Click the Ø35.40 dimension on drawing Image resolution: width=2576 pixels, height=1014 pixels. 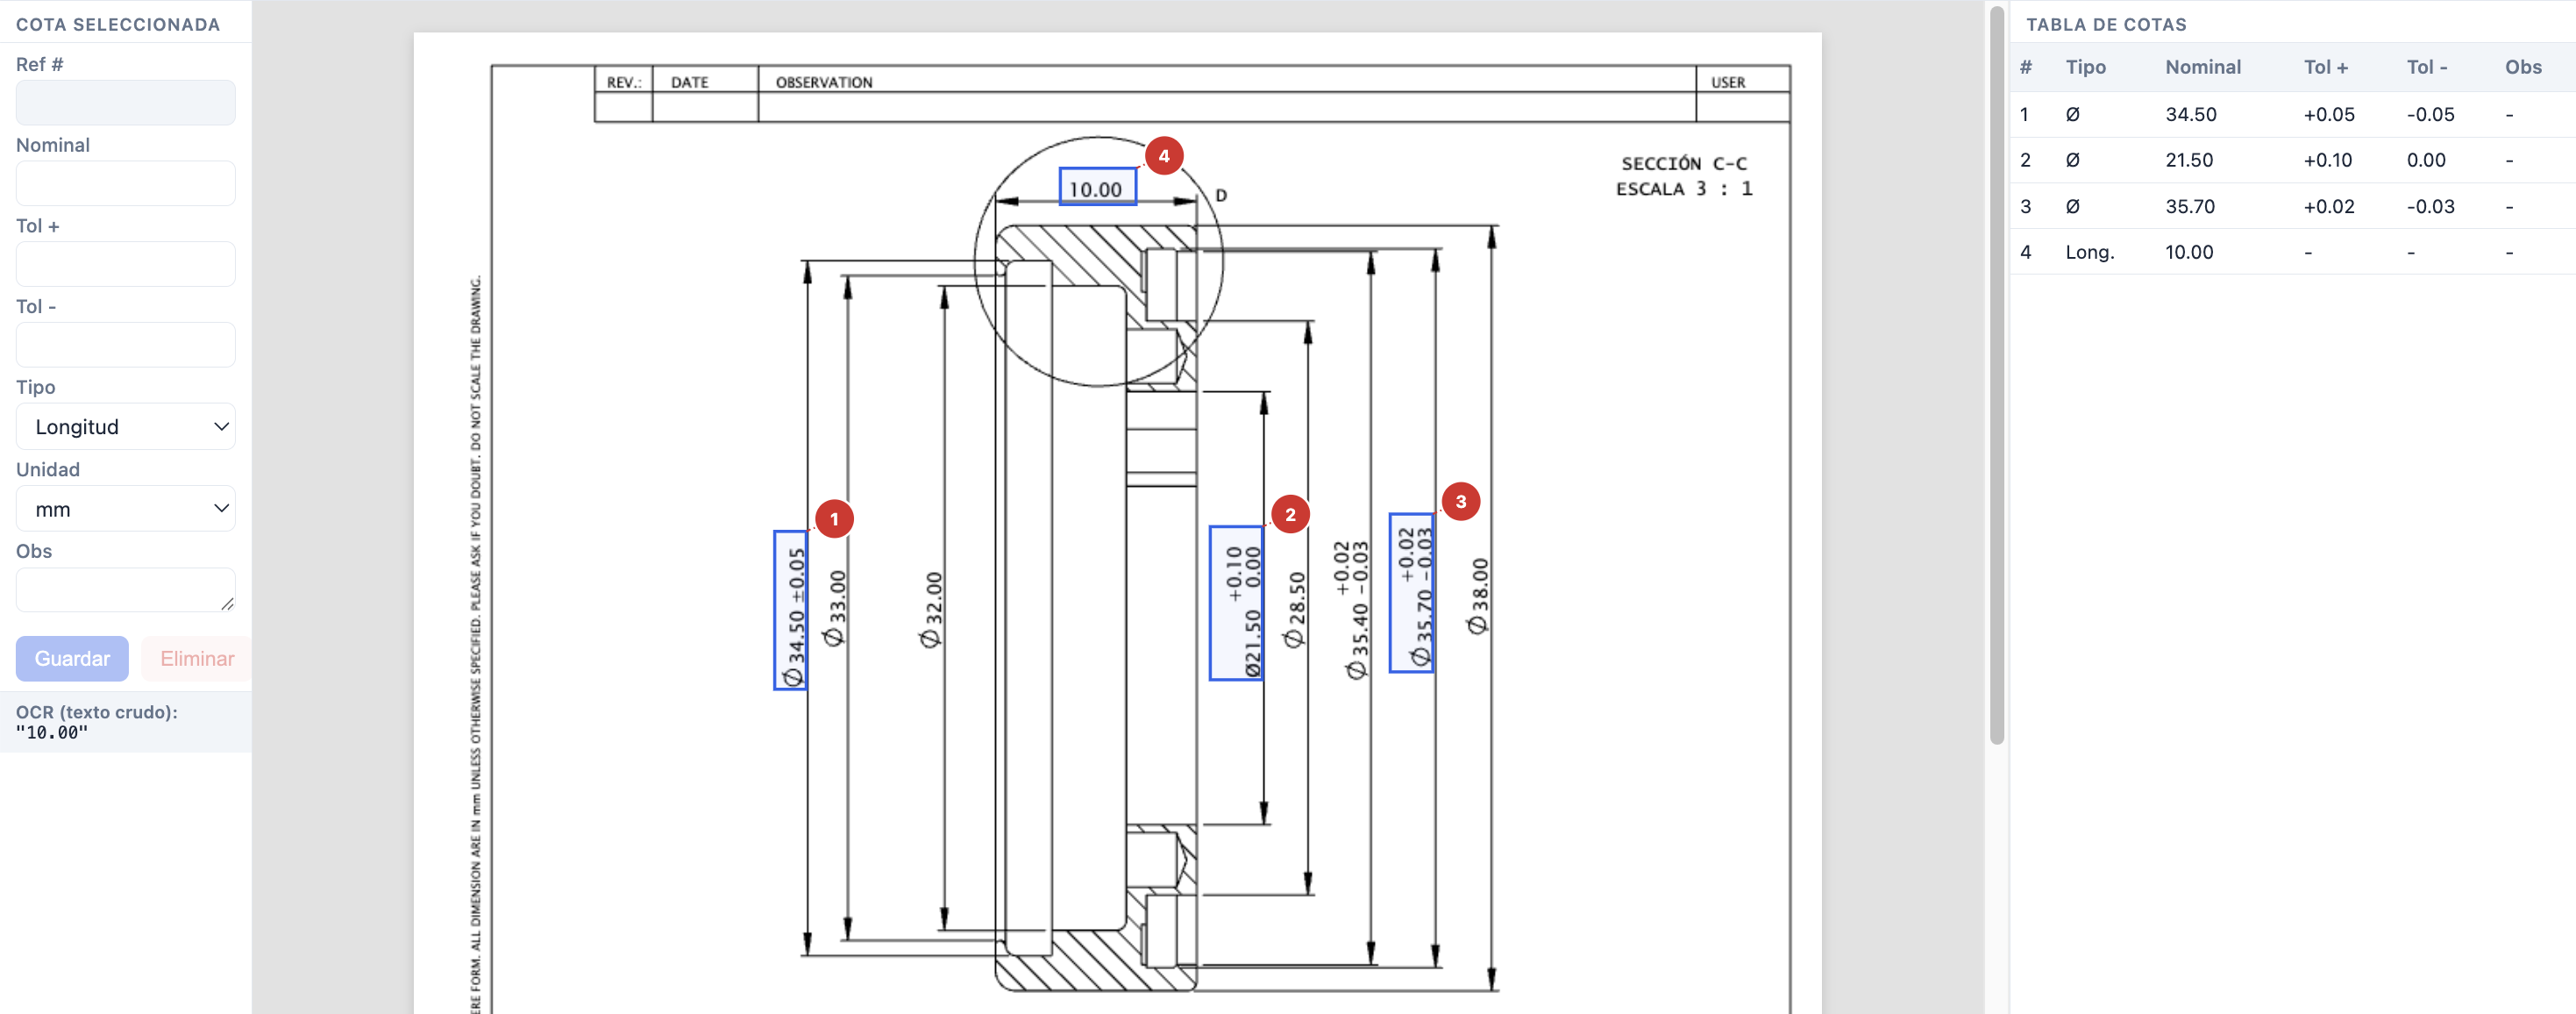click(1352, 610)
